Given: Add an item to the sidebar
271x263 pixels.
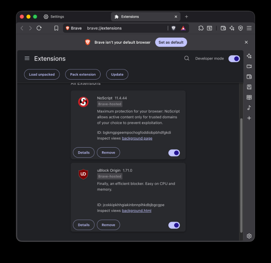Looking at the screenshot, I should (x=249, y=118).
